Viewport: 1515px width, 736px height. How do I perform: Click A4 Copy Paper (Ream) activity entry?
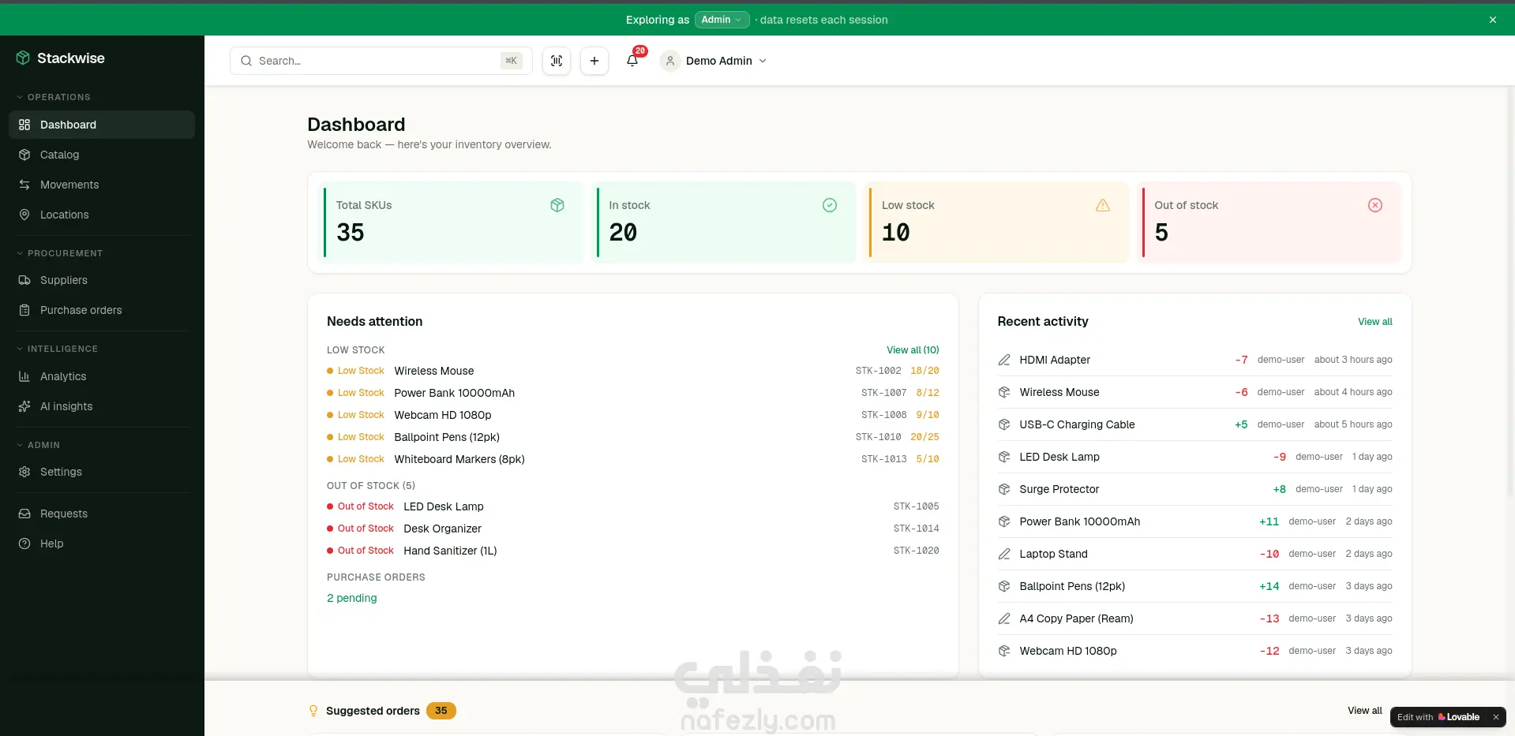[x=1195, y=618]
